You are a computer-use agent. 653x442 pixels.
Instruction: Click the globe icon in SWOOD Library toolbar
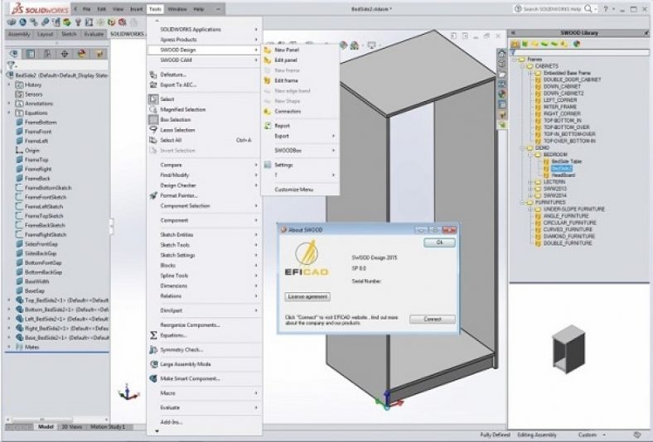[x=577, y=44]
